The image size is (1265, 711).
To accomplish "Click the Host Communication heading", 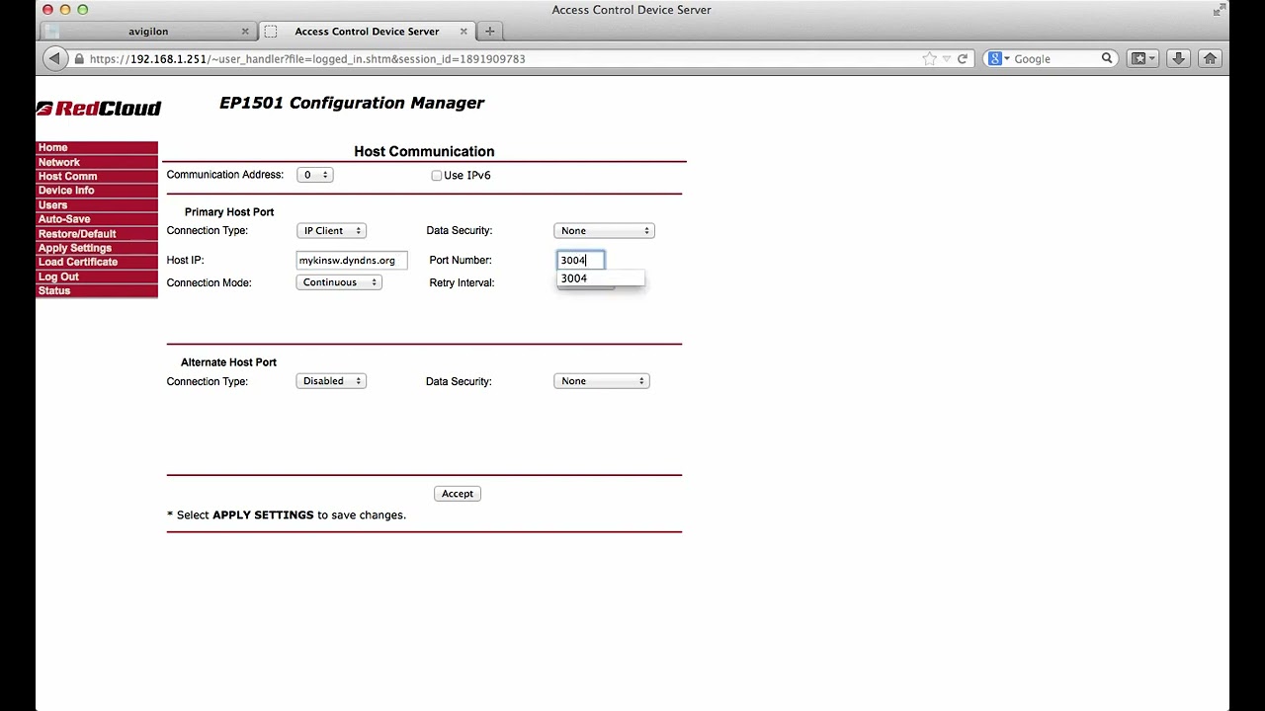I will pyautogui.click(x=424, y=152).
